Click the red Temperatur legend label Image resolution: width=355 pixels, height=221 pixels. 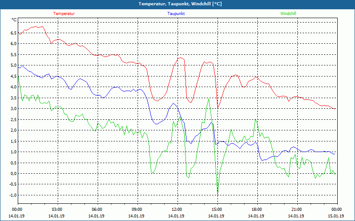tap(64, 14)
